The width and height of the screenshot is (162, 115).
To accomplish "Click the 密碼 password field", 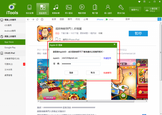I will coord(81,64).
